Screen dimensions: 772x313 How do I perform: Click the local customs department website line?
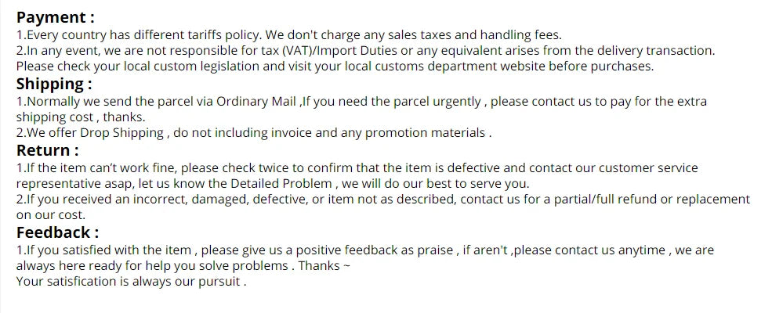pos(335,67)
